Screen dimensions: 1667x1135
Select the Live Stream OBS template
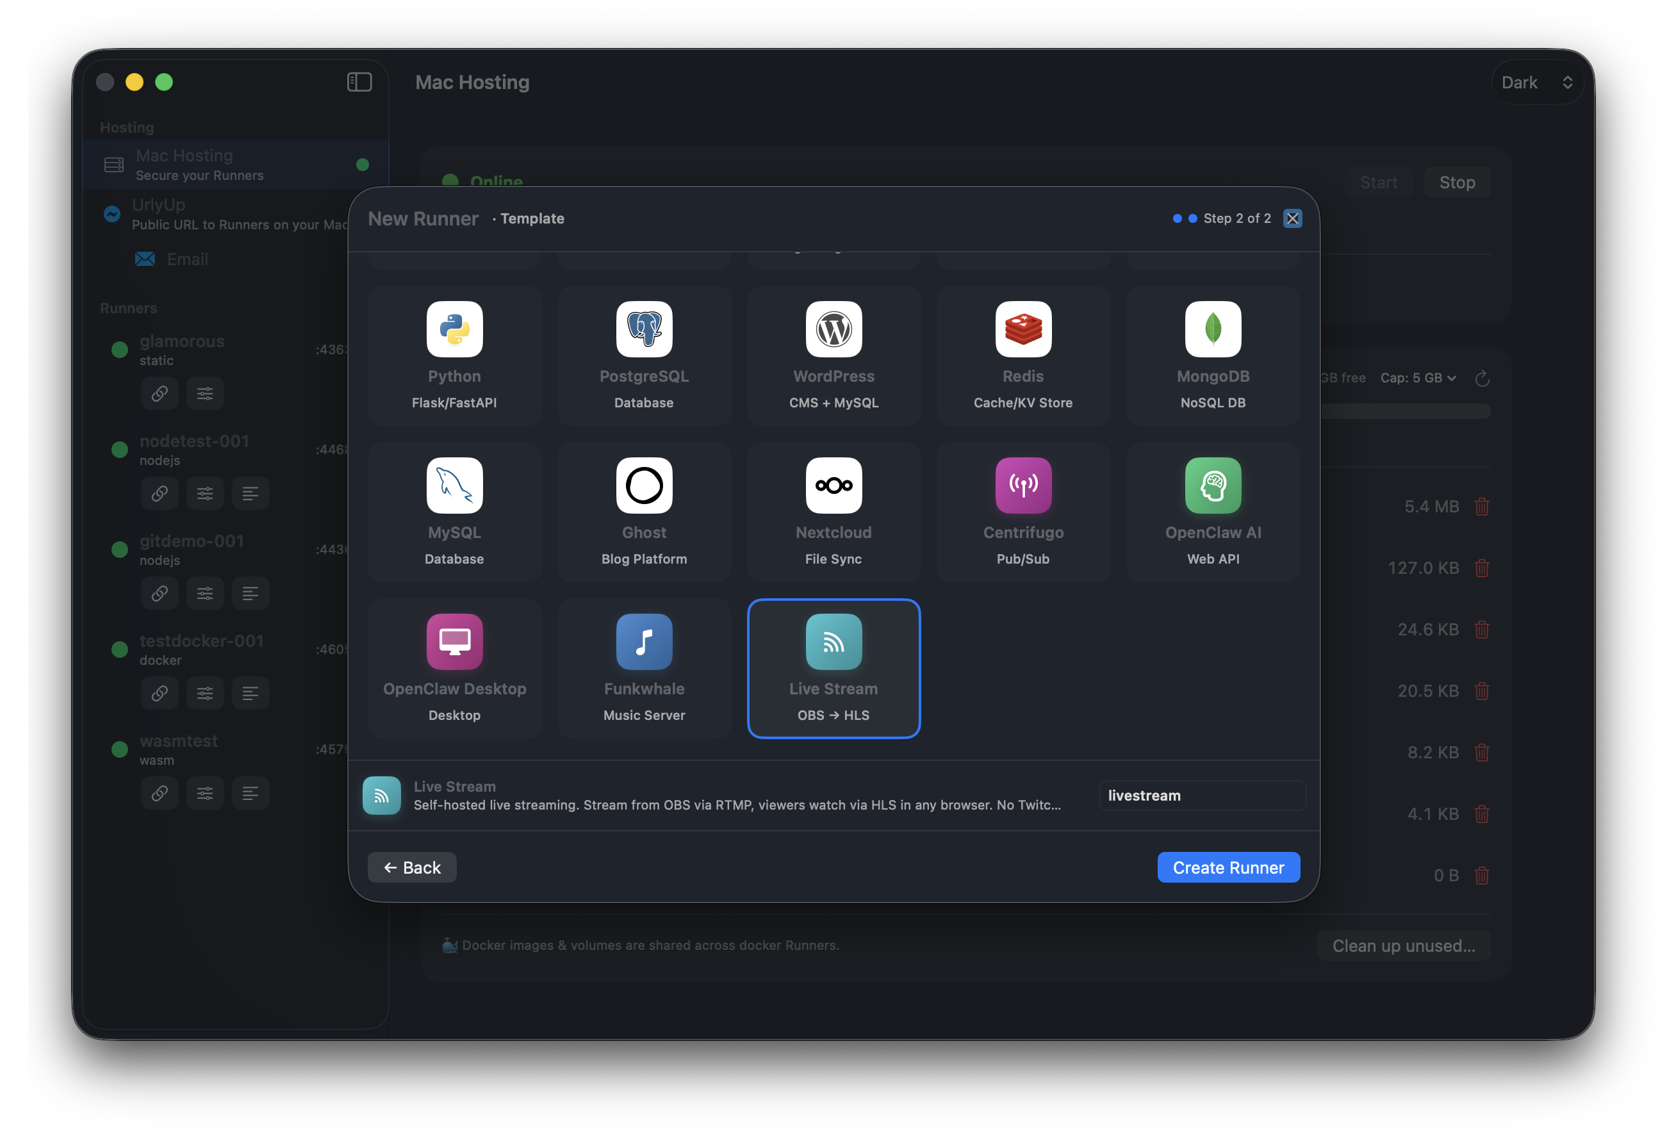tap(833, 668)
